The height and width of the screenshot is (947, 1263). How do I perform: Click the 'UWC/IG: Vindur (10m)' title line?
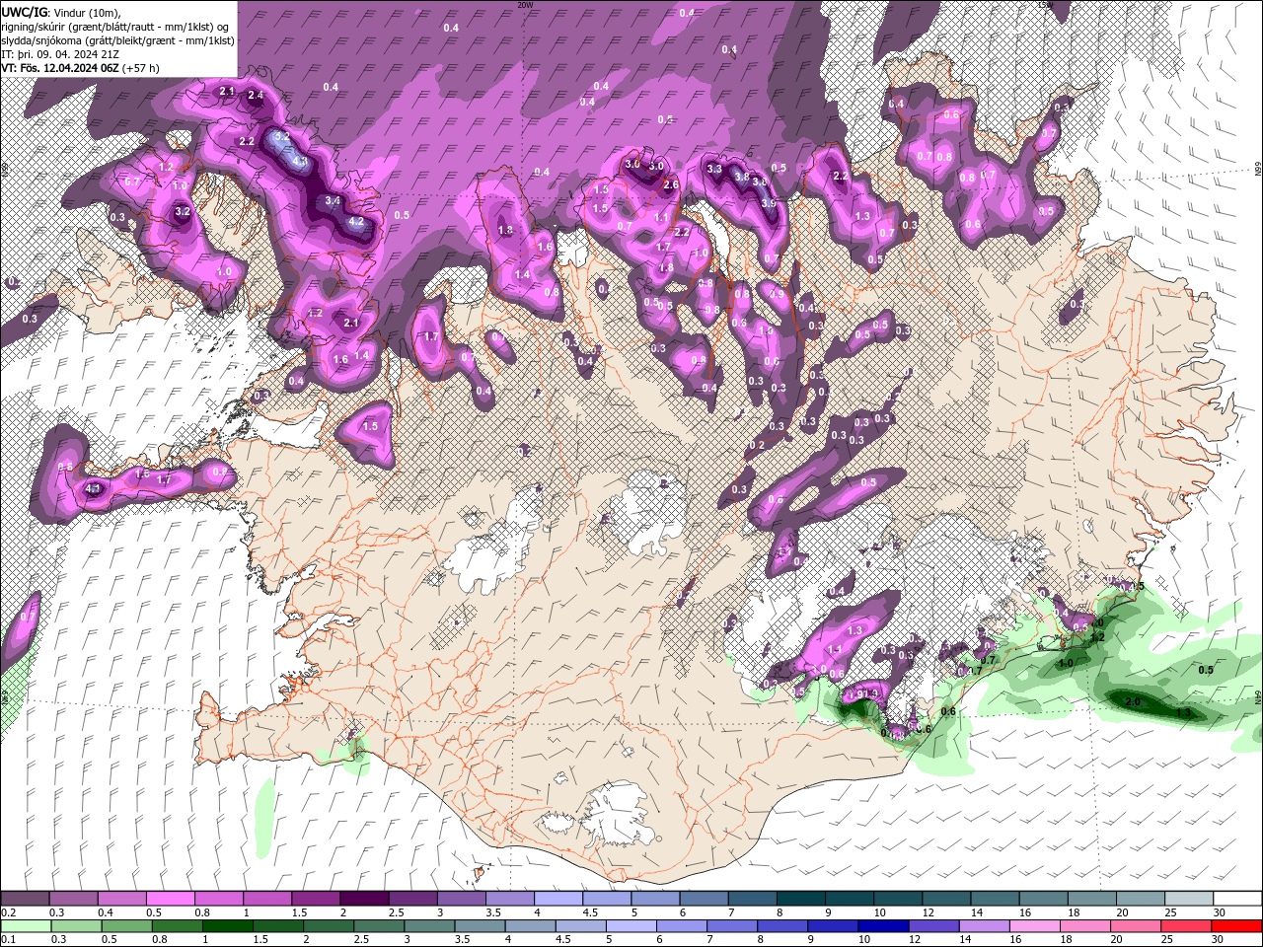[x=59, y=12]
